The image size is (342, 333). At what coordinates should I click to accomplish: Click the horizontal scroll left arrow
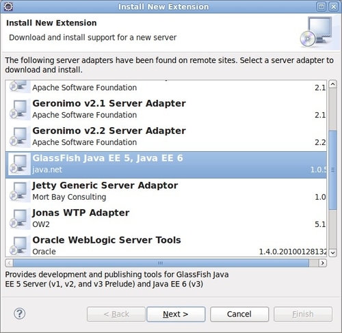(9, 263)
